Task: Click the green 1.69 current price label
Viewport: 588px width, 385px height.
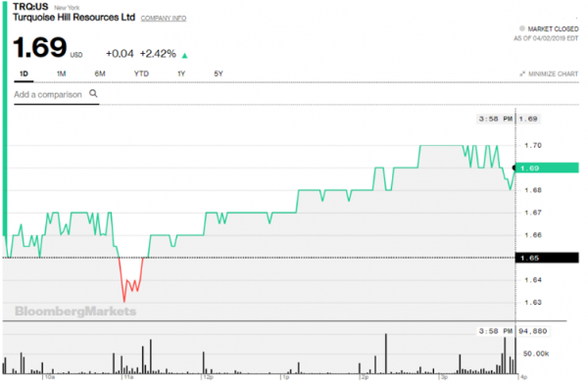Action: click(x=547, y=168)
